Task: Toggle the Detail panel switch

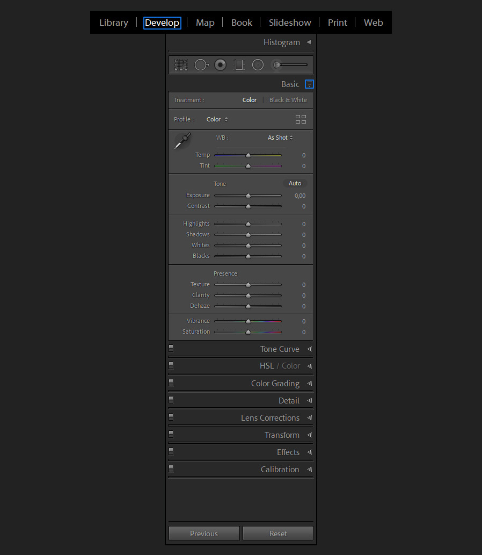Action: coord(171,400)
